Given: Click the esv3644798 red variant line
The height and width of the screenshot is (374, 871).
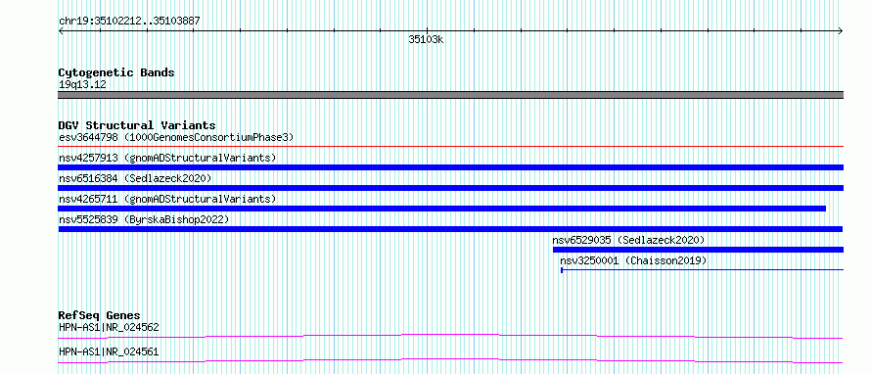Looking at the screenshot, I should (x=451, y=147).
